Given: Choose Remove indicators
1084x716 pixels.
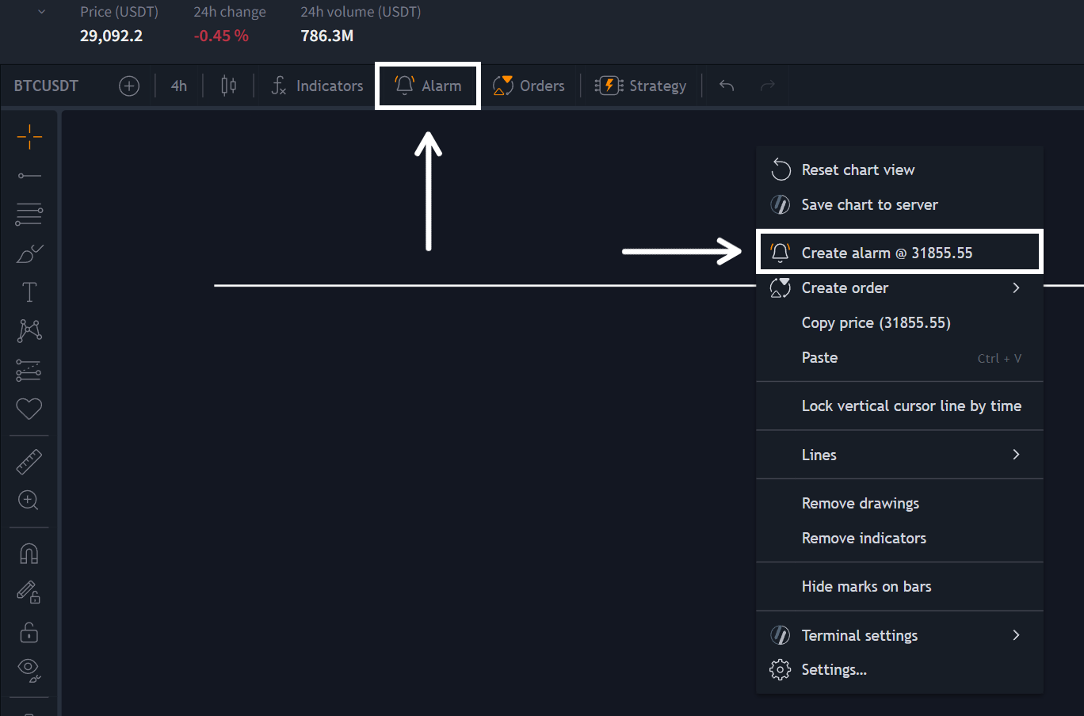Looking at the screenshot, I should (899, 538).
